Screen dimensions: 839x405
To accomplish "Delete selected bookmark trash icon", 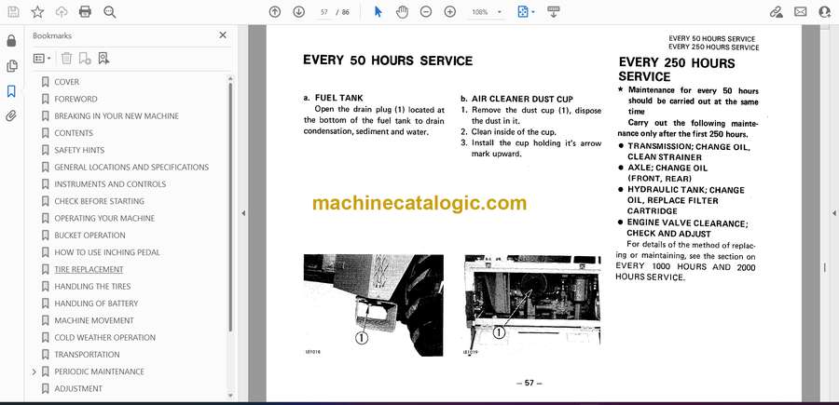I will point(66,59).
